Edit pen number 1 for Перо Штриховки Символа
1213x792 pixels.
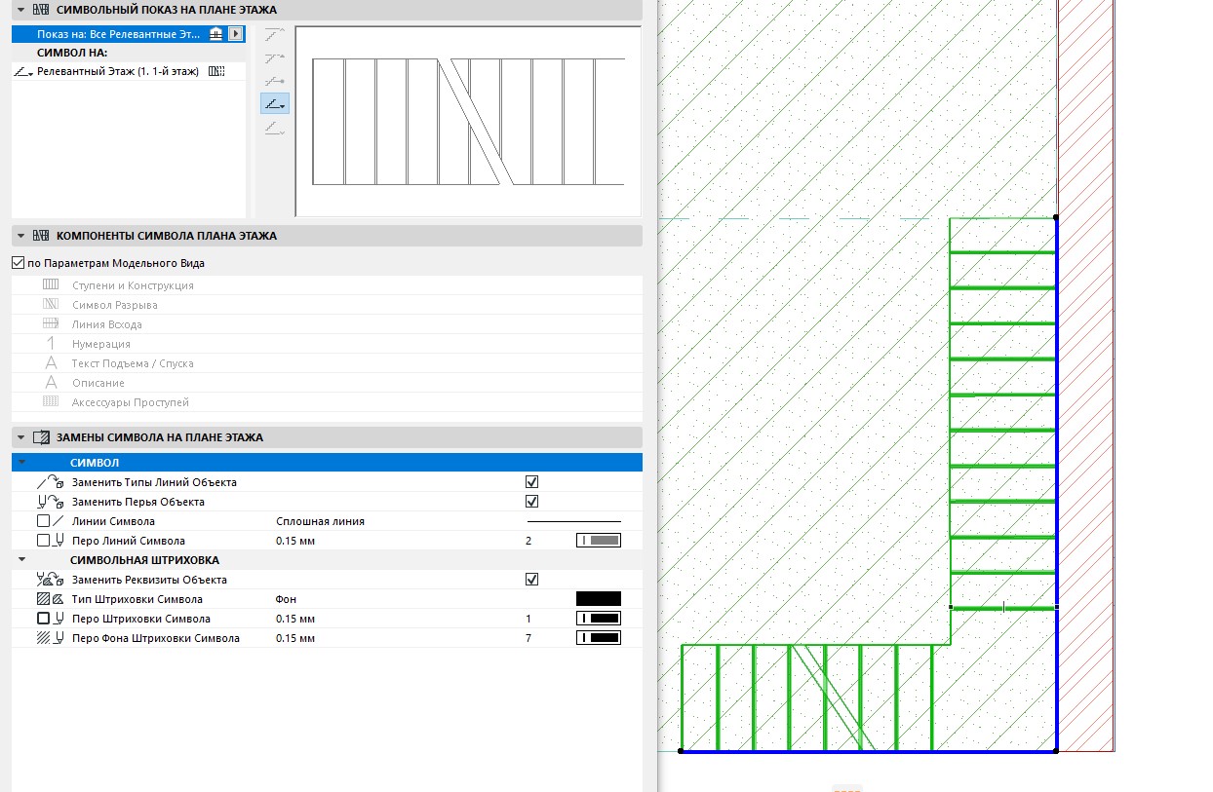point(528,619)
